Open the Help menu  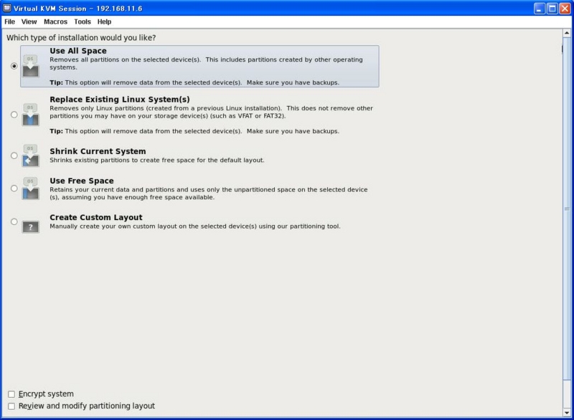[103, 22]
